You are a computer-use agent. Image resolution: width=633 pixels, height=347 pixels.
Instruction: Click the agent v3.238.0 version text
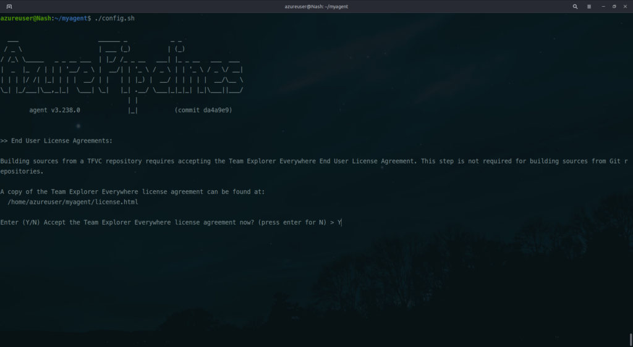(x=54, y=111)
